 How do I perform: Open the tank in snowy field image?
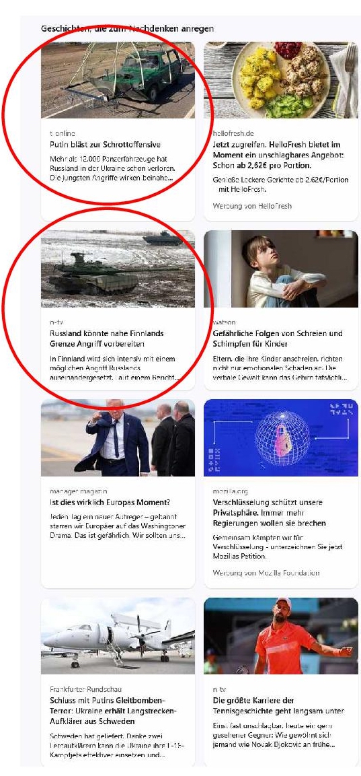pos(118,269)
